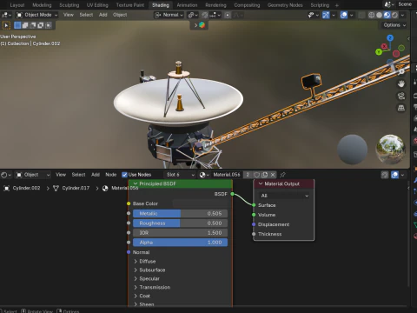Switch to solid viewport shading
The width and height of the screenshot is (417, 313).
(x=379, y=15)
